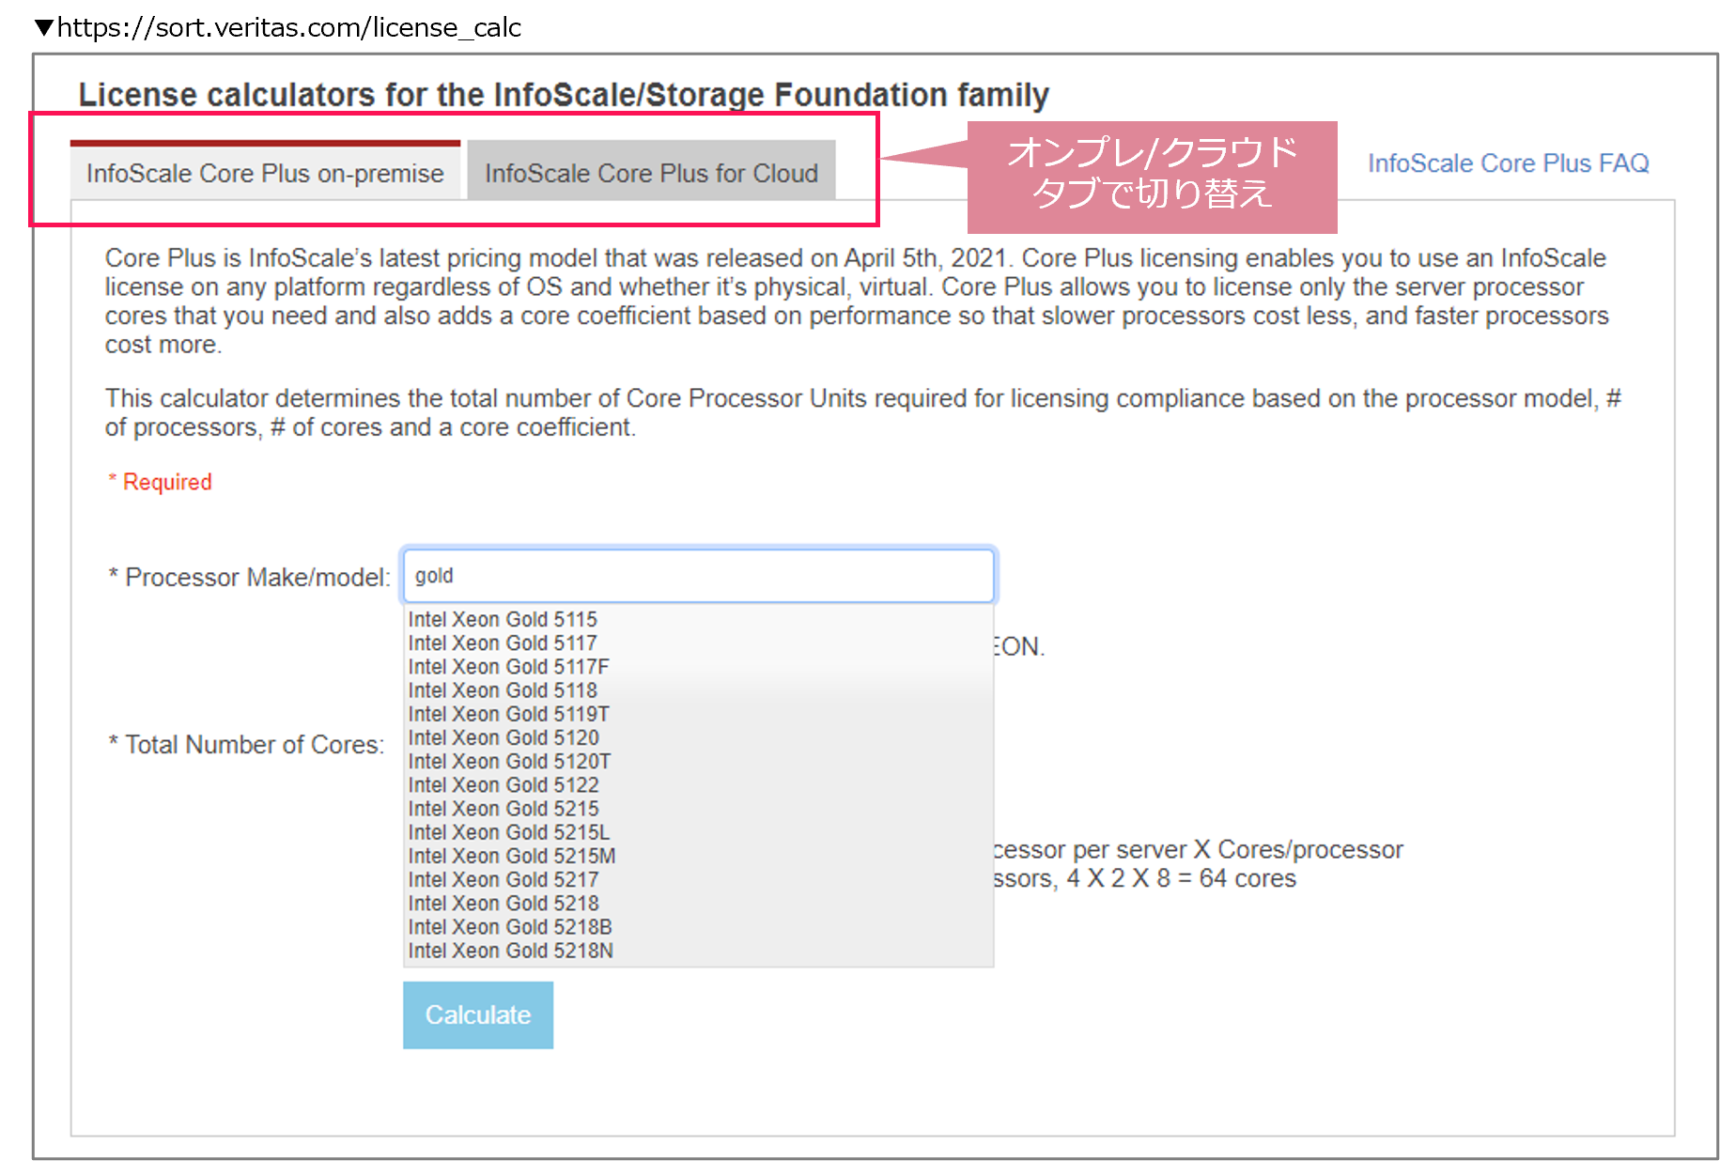The image size is (1720, 1161).
Task: Select Intel Xeon Gold 5218 suggestion
Action: tap(699, 903)
